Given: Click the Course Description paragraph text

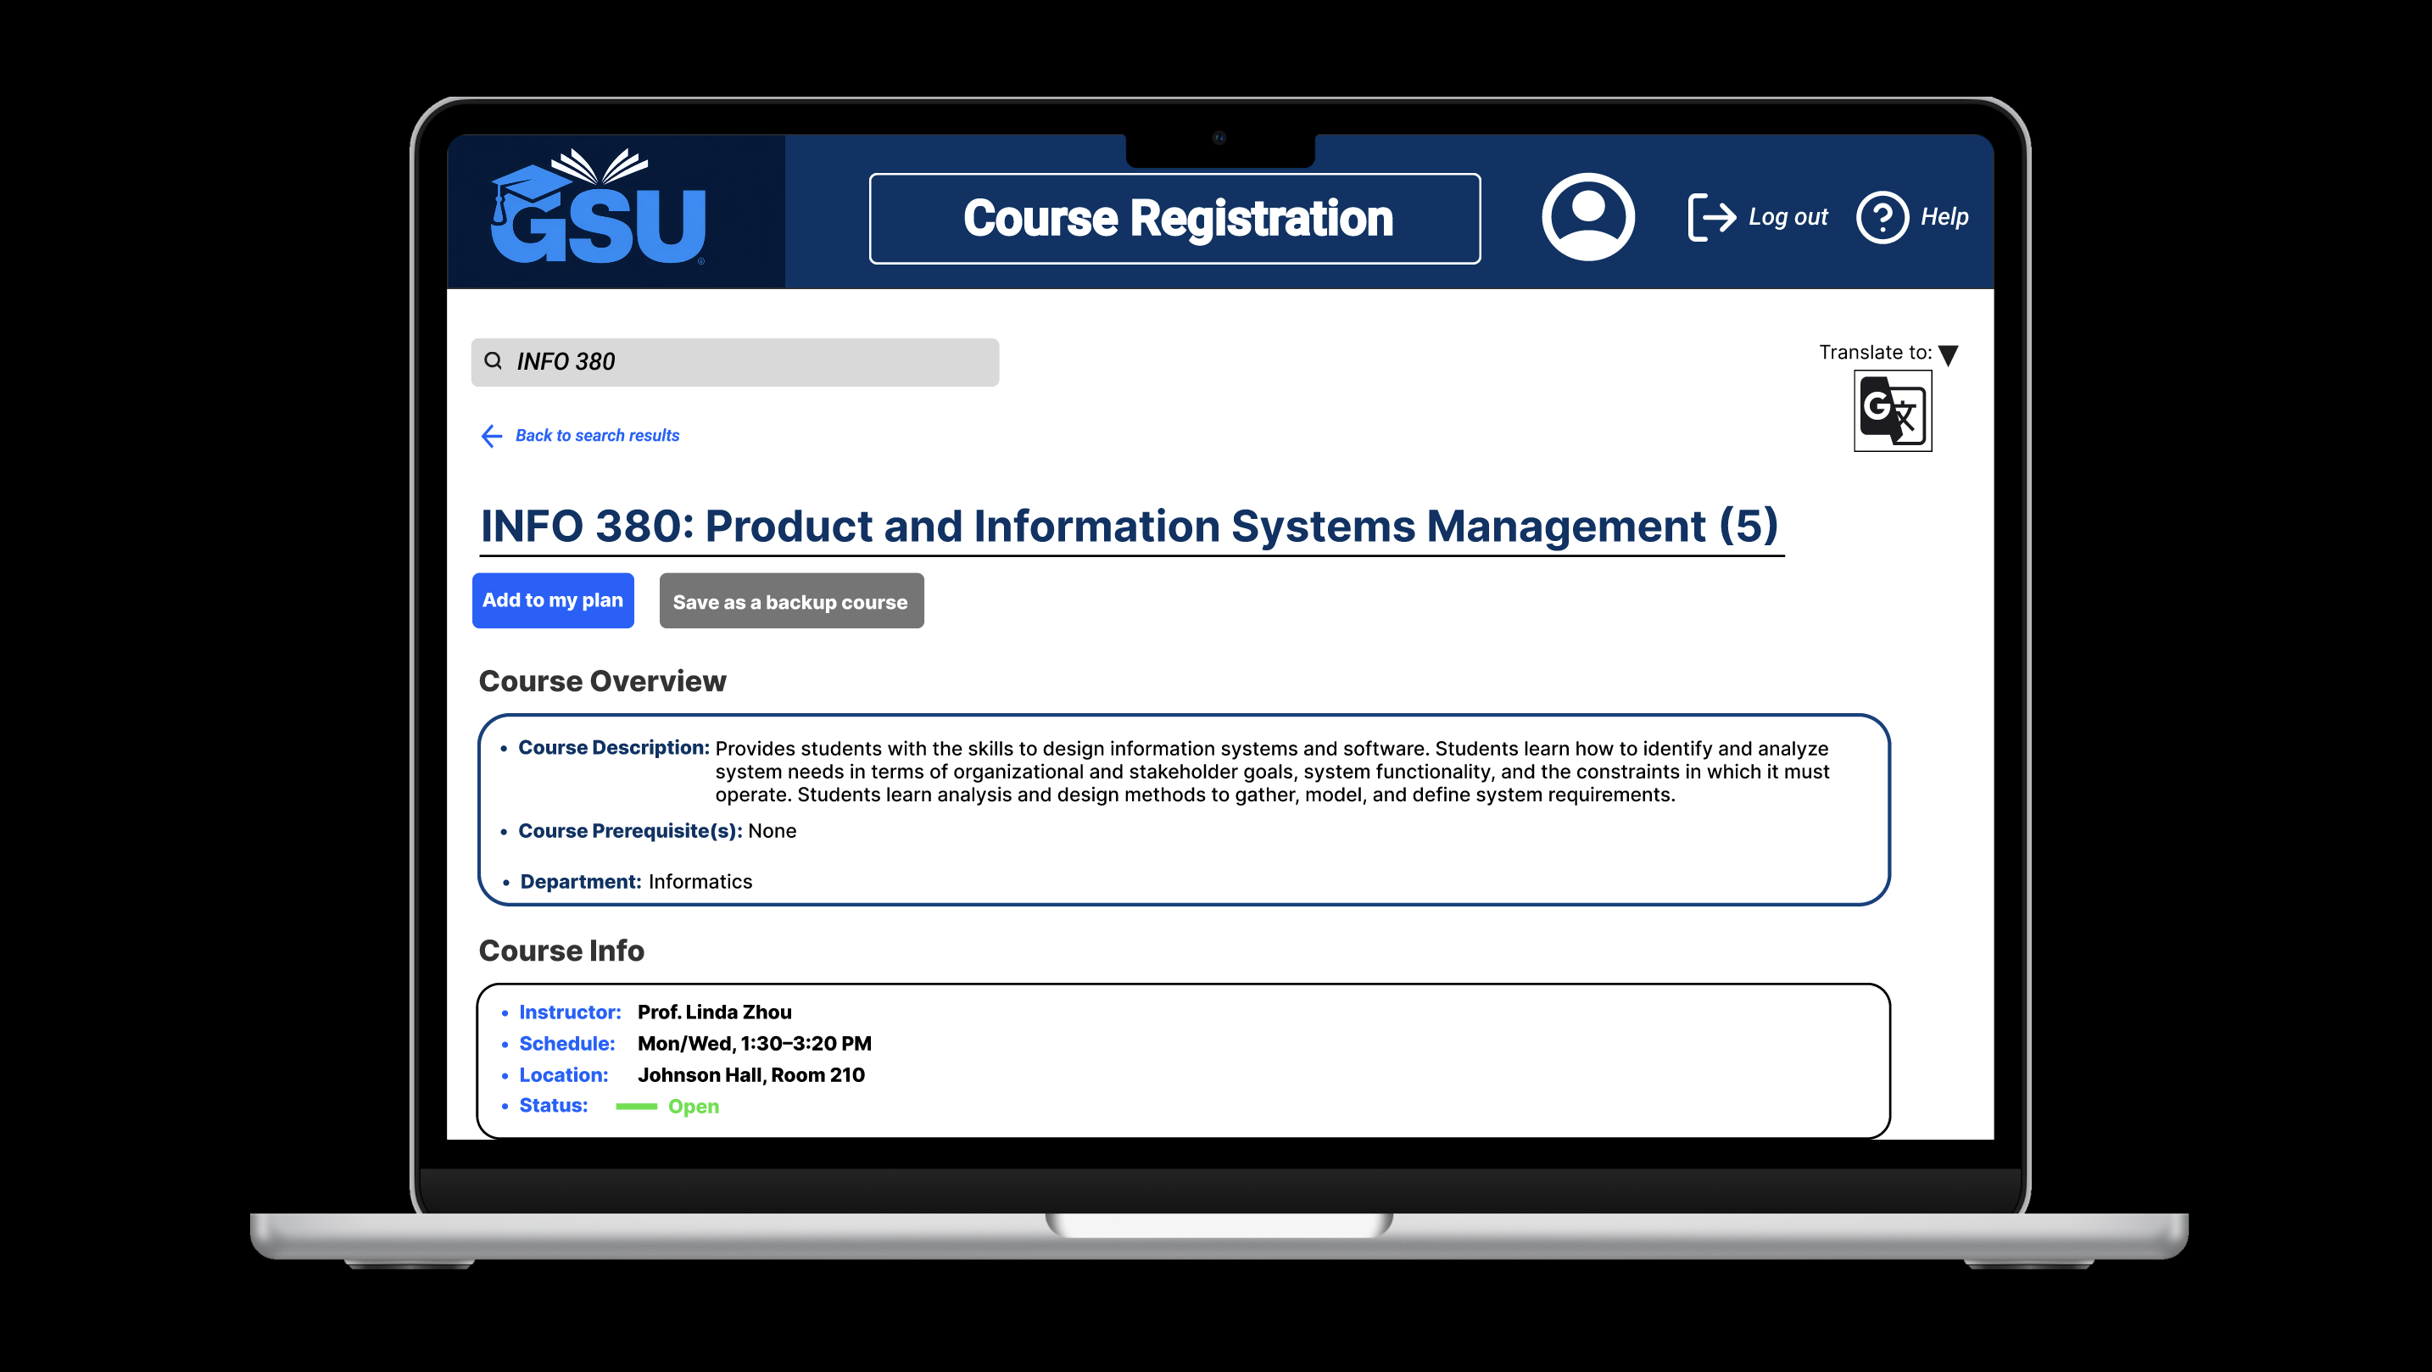Looking at the screenshot, I should pos(1271,772).
